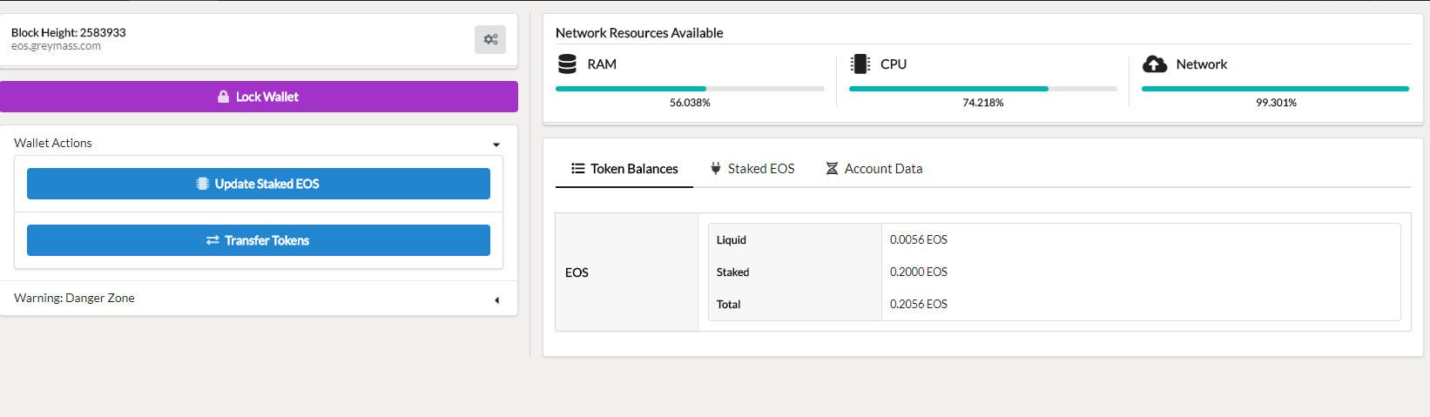Viewport: 1430px width, 417px height.
Task: Click the list icon beside Token Balances
Action: coord(577,168)
